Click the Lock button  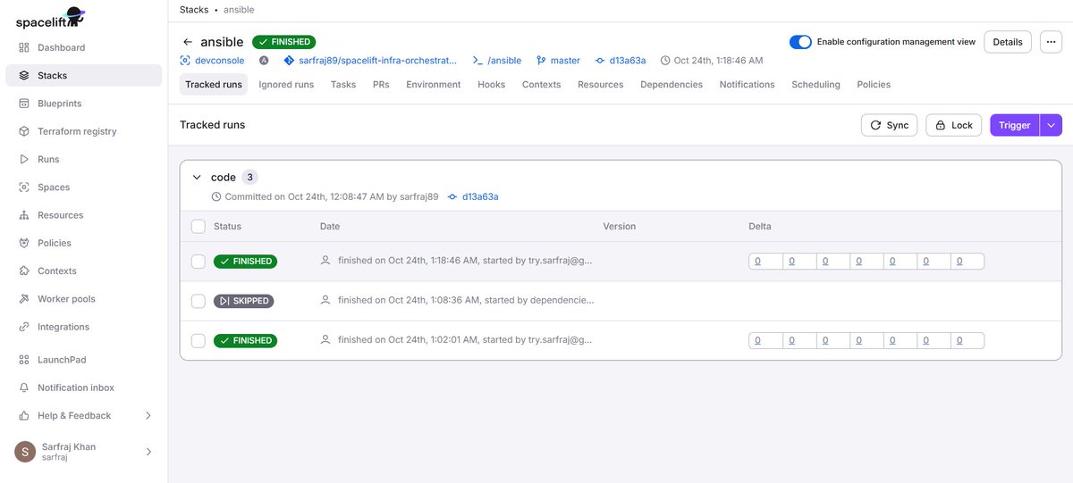(953, 125)
